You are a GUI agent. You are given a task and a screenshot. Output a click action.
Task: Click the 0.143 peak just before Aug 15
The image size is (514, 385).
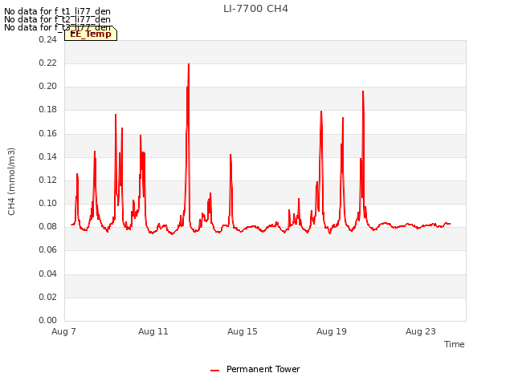click(x=230, y=155)
